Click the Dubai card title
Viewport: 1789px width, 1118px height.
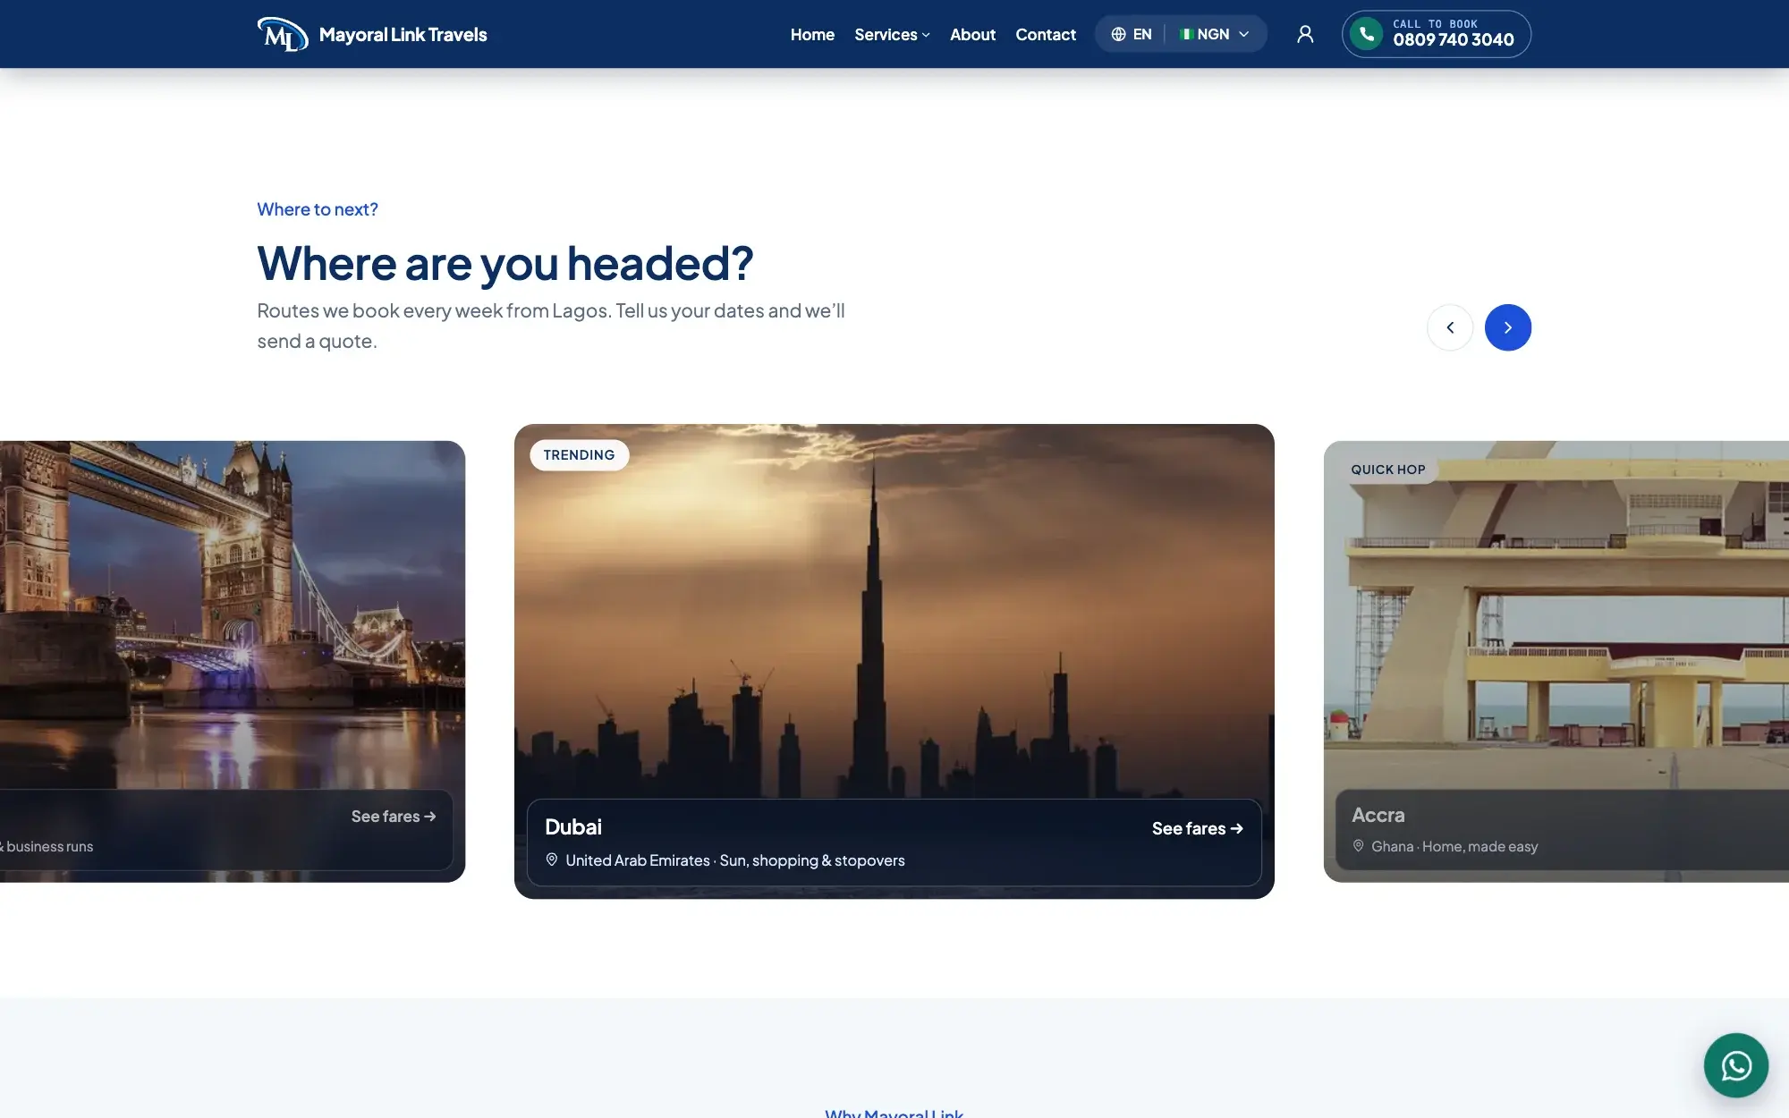(x=573, y=827)
